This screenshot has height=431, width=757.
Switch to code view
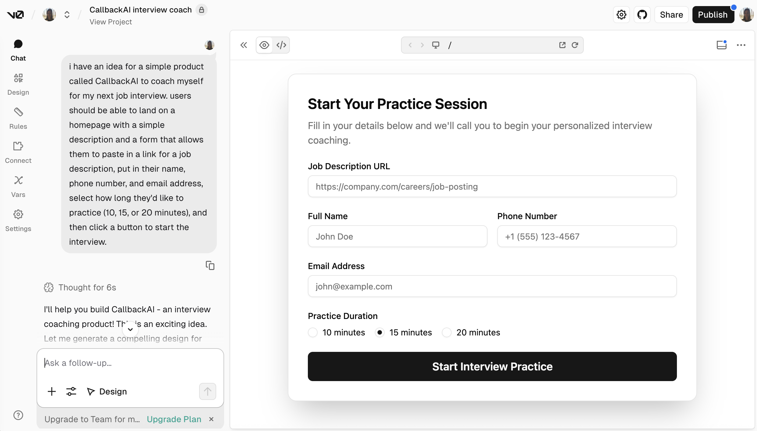[x=281, y=45]
